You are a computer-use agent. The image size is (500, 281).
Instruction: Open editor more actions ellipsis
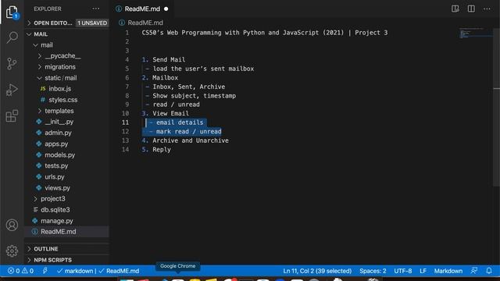coord(487,9)
